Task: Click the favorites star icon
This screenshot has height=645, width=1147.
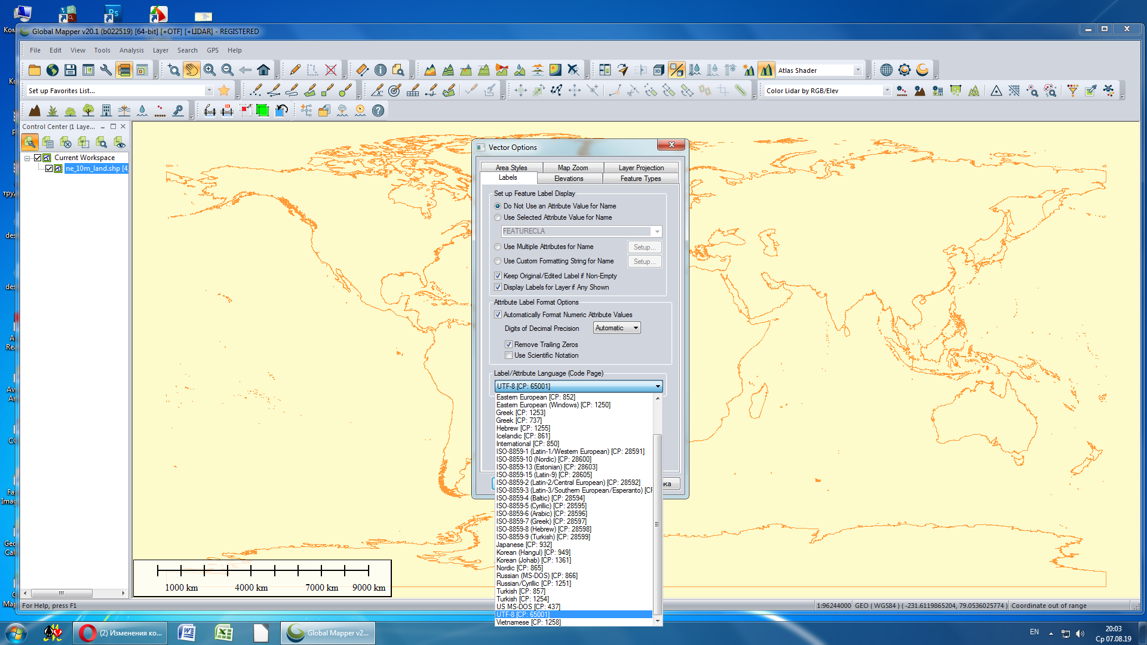Action: pos(224,91)
